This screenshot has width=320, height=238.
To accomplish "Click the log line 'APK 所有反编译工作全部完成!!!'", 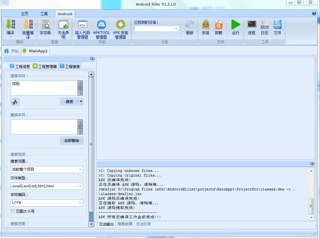I will pyautogui.click(x=130, y=217).
